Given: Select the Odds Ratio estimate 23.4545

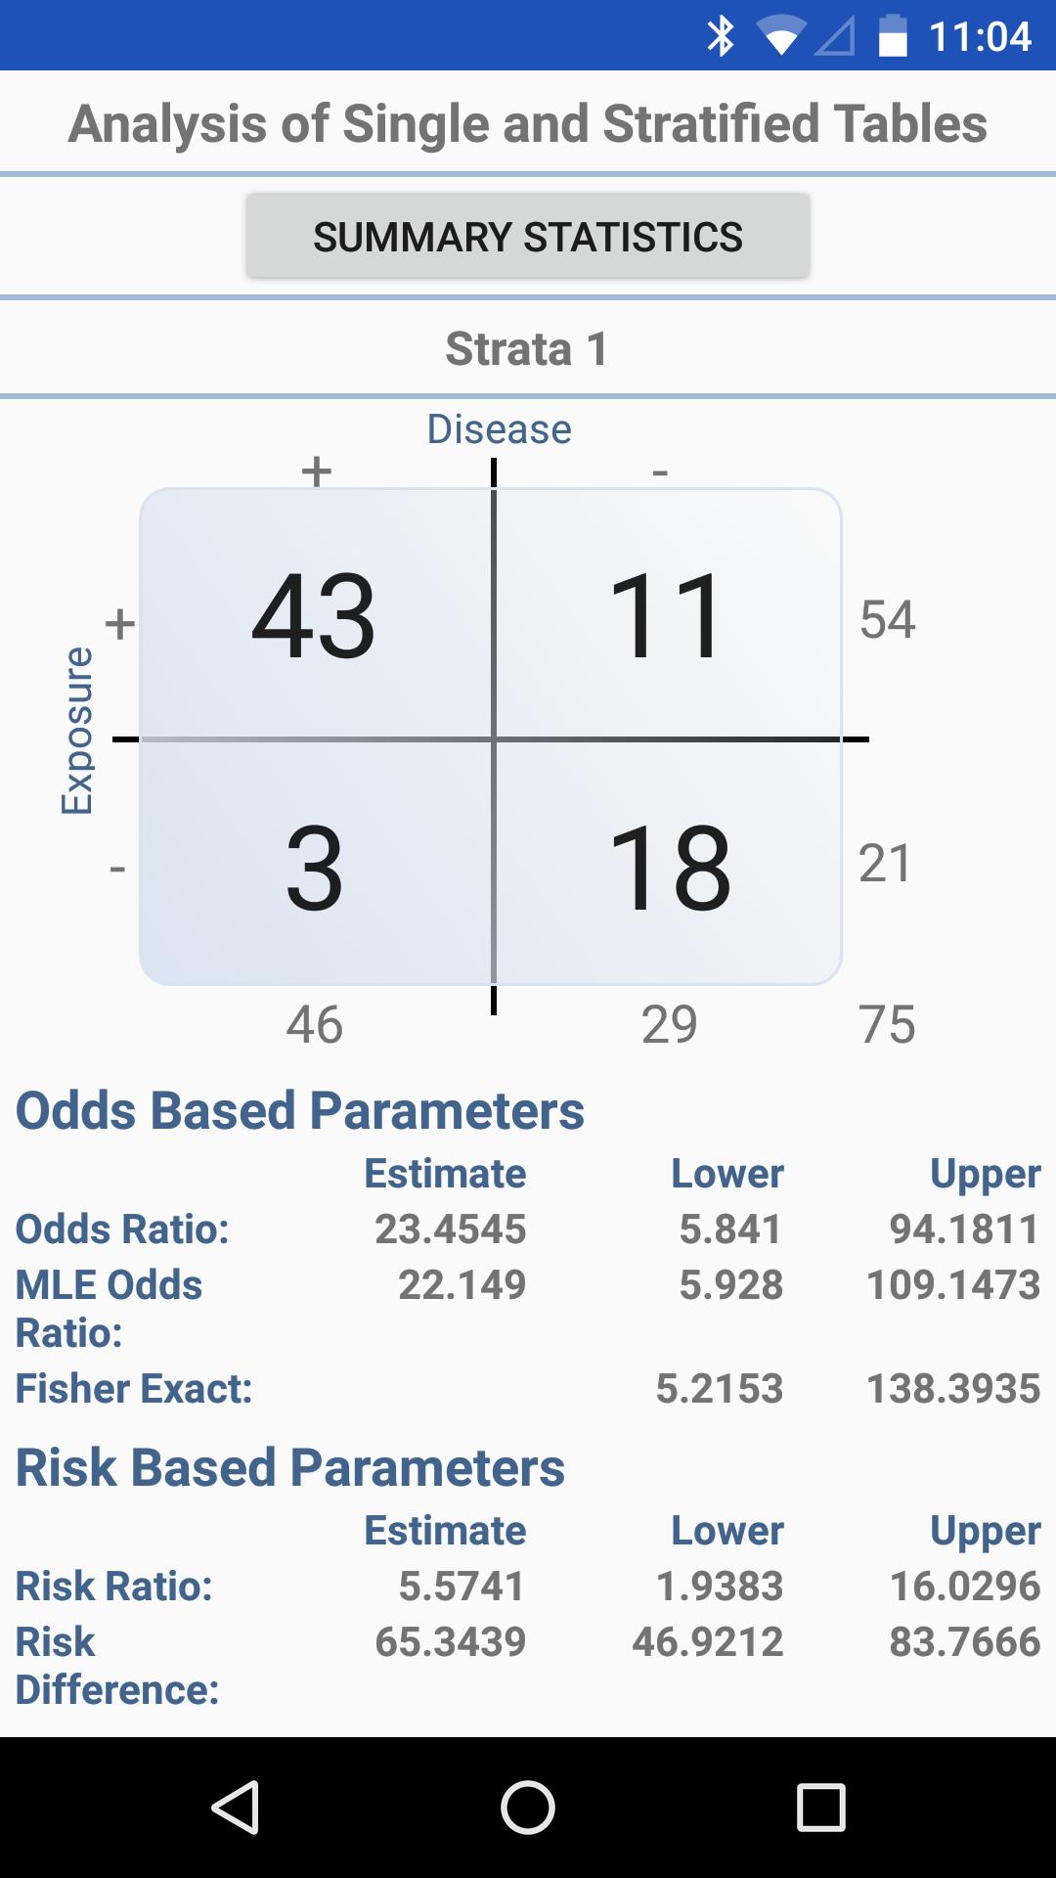Looking at the screenshot, I should (x=451, y=1230).
